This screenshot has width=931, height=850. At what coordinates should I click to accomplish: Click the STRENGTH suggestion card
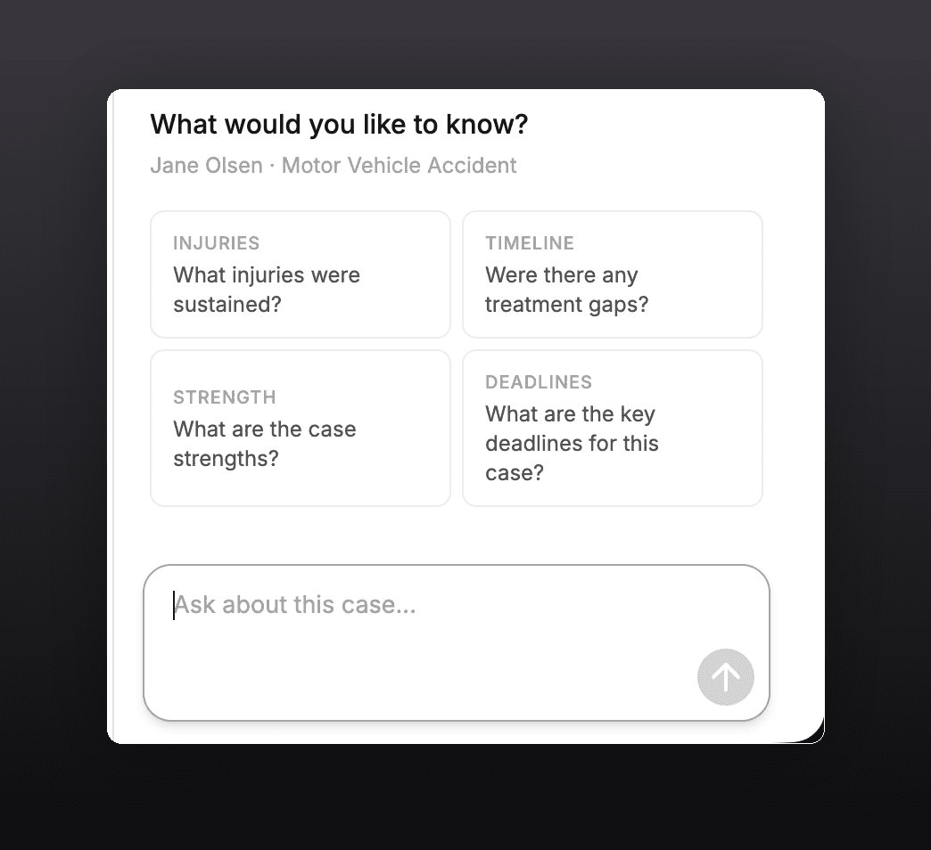(x=300, y=428)
